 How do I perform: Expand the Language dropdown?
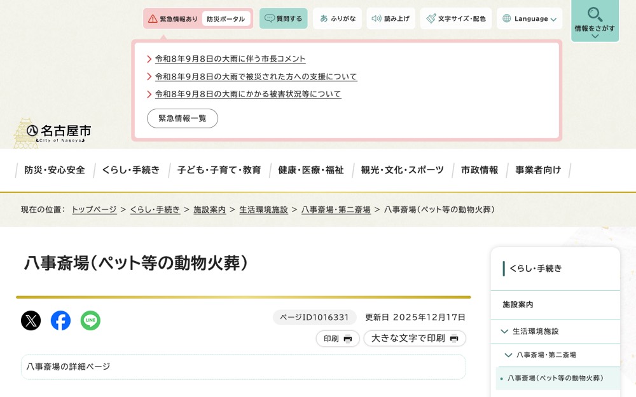click(x=529, y=18)
